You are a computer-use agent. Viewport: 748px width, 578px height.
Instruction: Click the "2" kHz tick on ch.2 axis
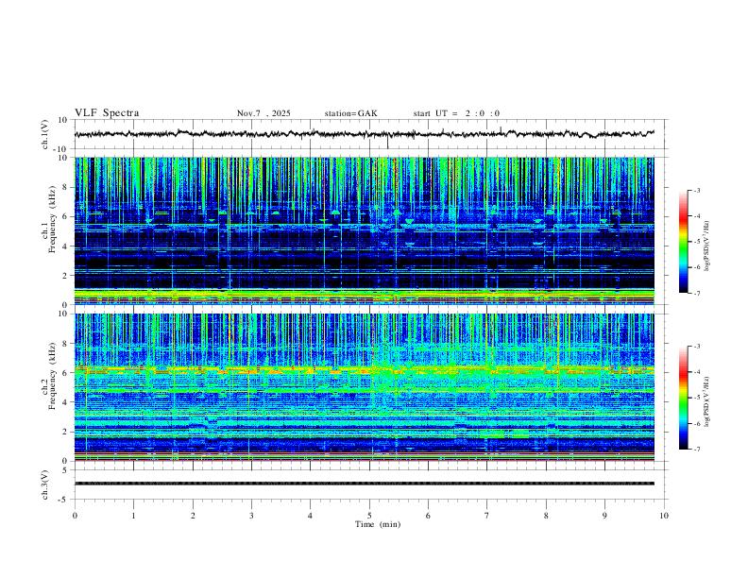(65, 432)
